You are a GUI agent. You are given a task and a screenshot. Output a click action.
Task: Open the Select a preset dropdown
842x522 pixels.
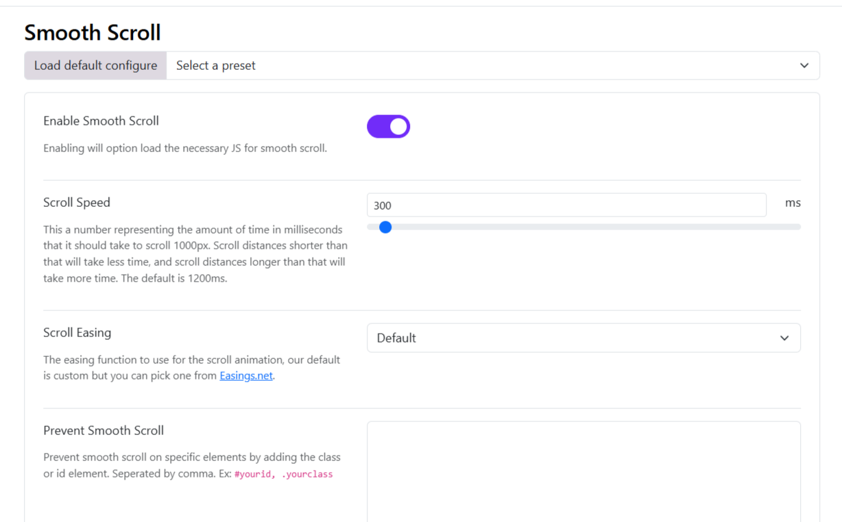point(493,66)
